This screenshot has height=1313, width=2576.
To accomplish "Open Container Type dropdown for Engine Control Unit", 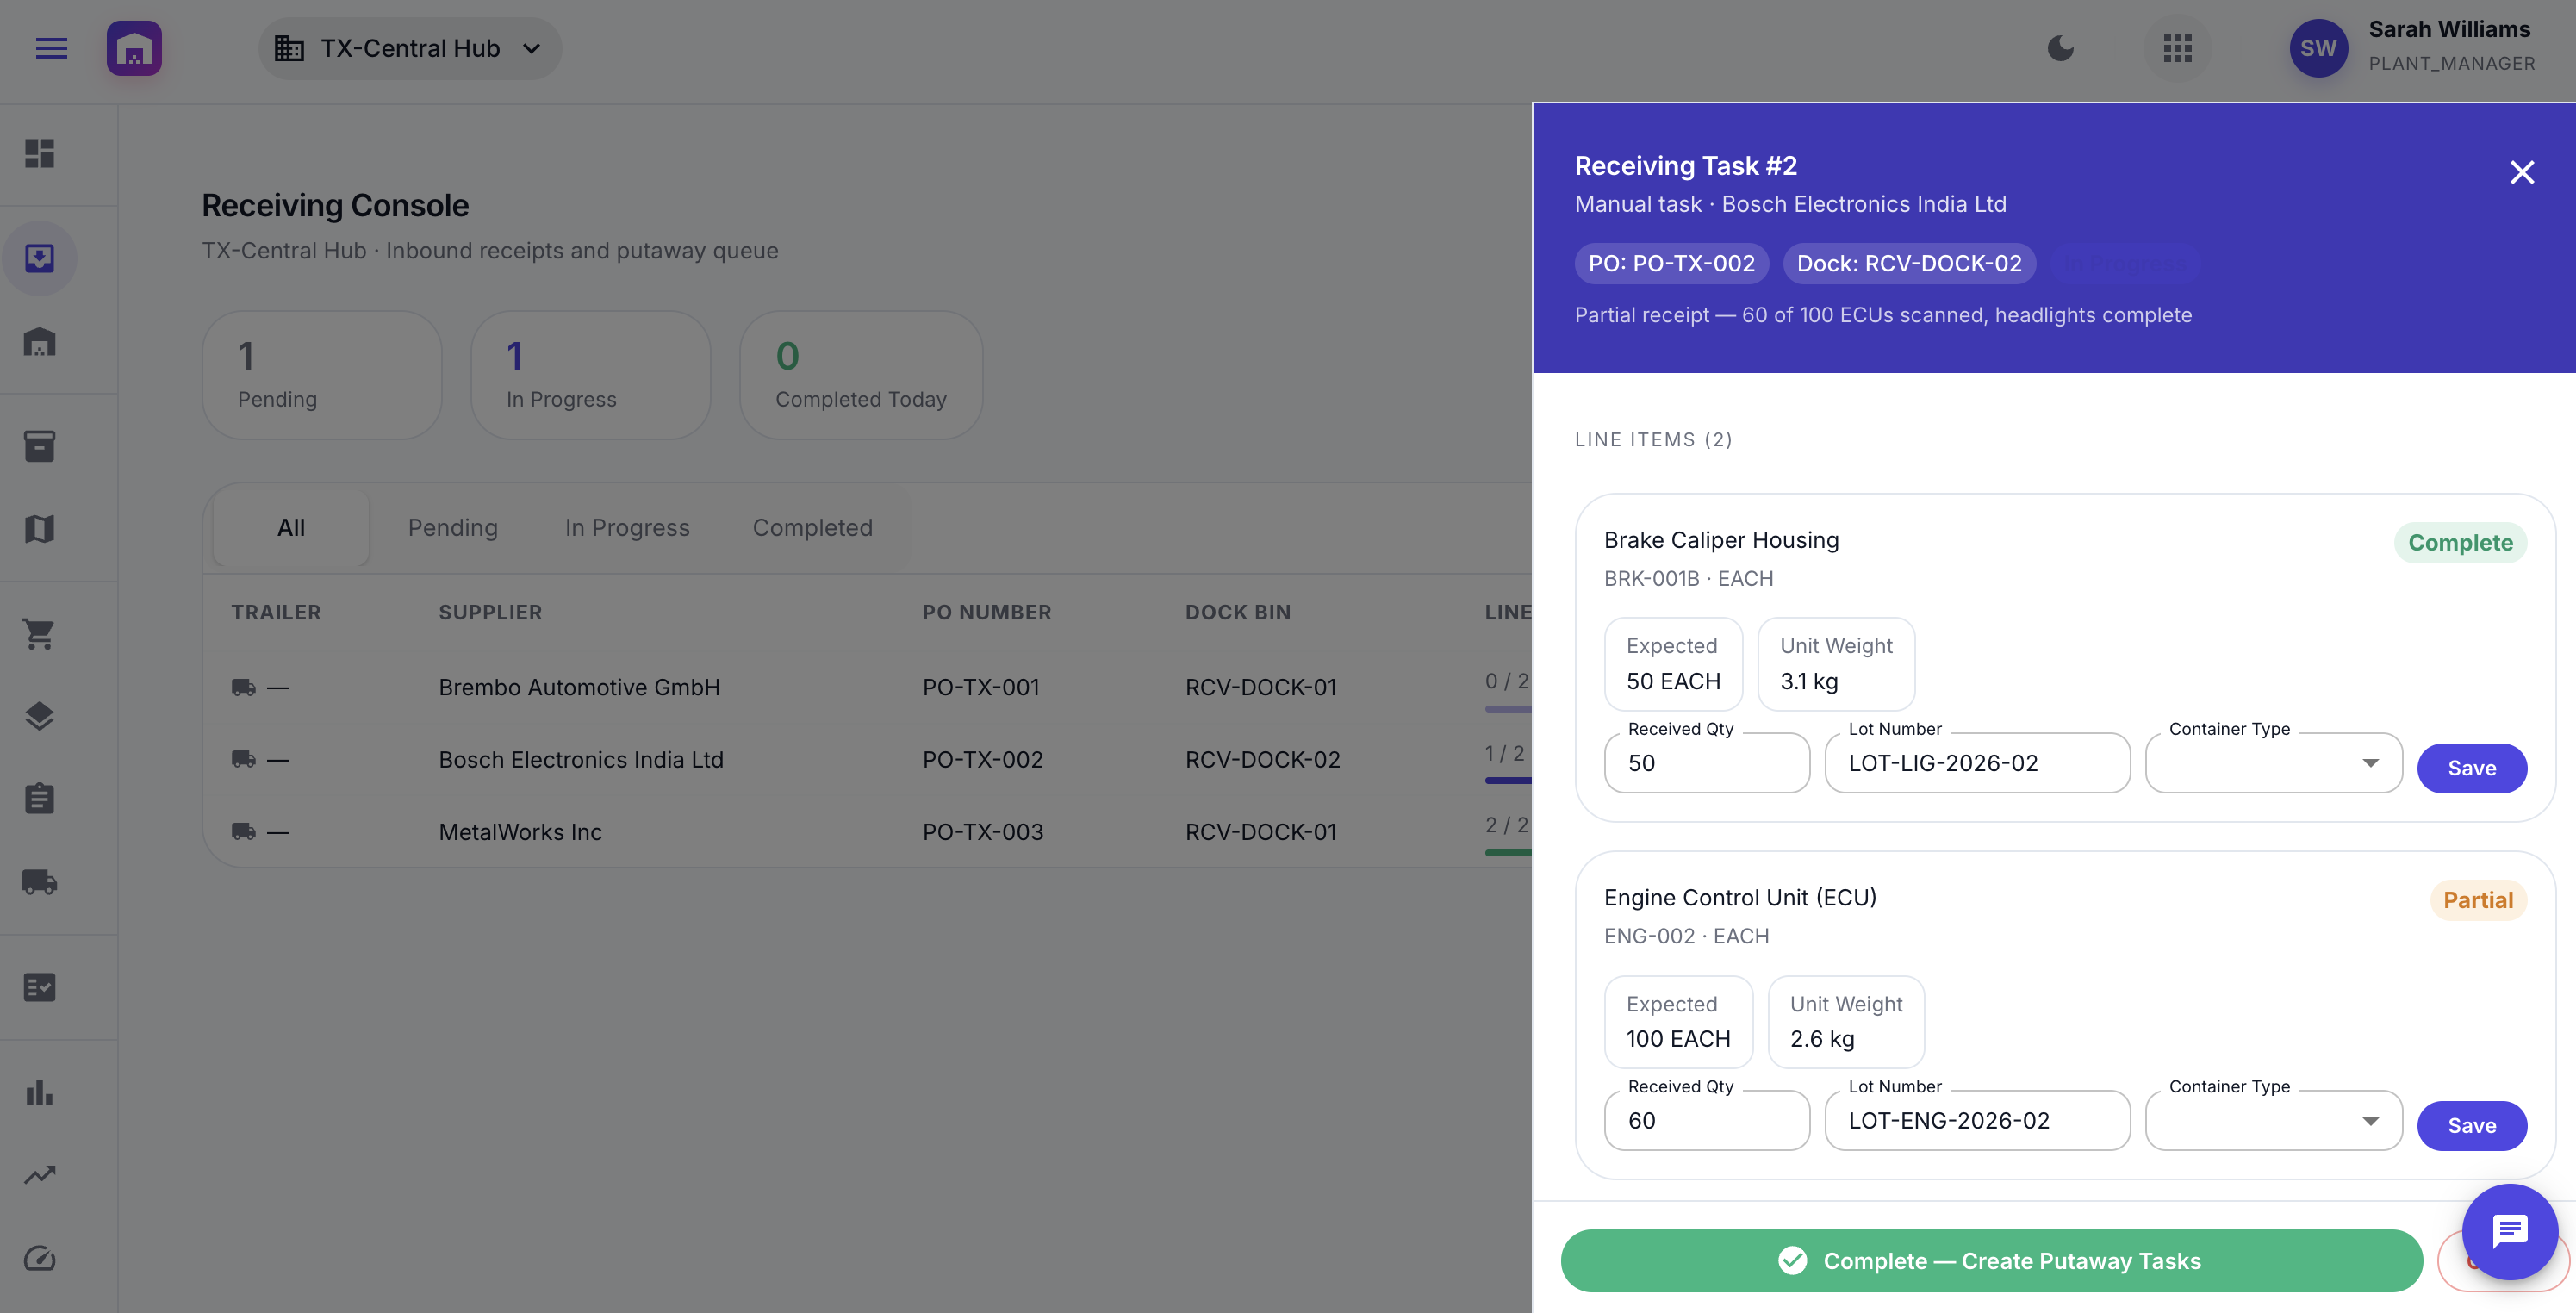I will pyautogui.click(x=2273, y=1120).
